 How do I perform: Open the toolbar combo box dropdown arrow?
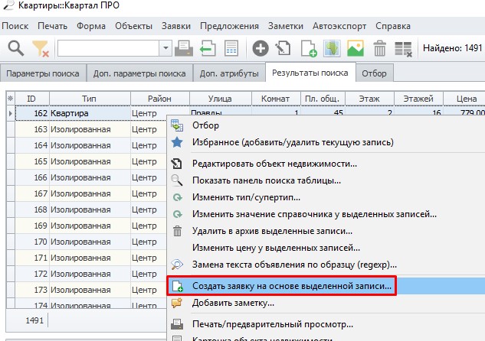coord(165,48)
